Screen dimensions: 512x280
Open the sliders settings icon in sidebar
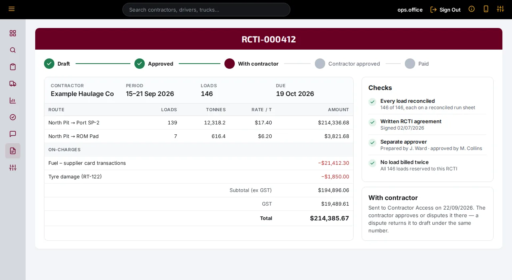[13, 168]
